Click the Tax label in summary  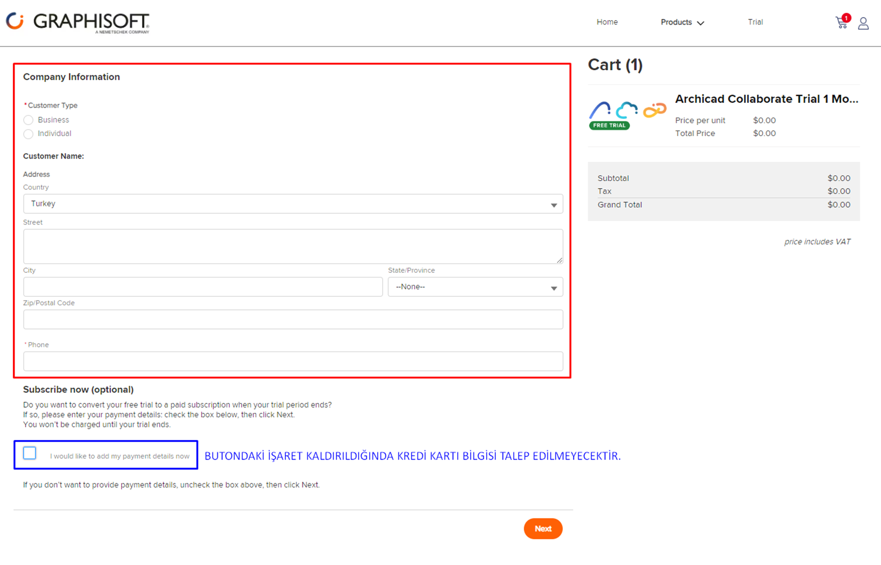point(604,191)
